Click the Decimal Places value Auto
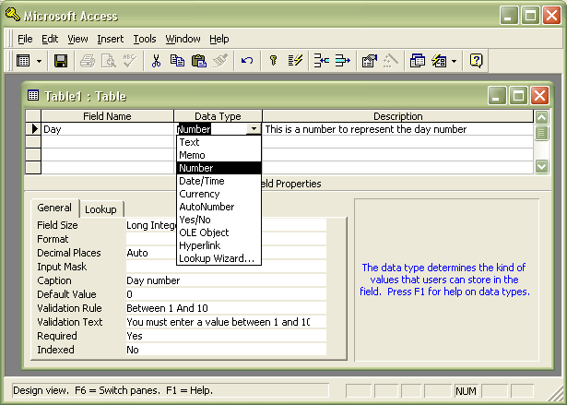Viewport: 567px width, 405px height. tap(226, 253)
